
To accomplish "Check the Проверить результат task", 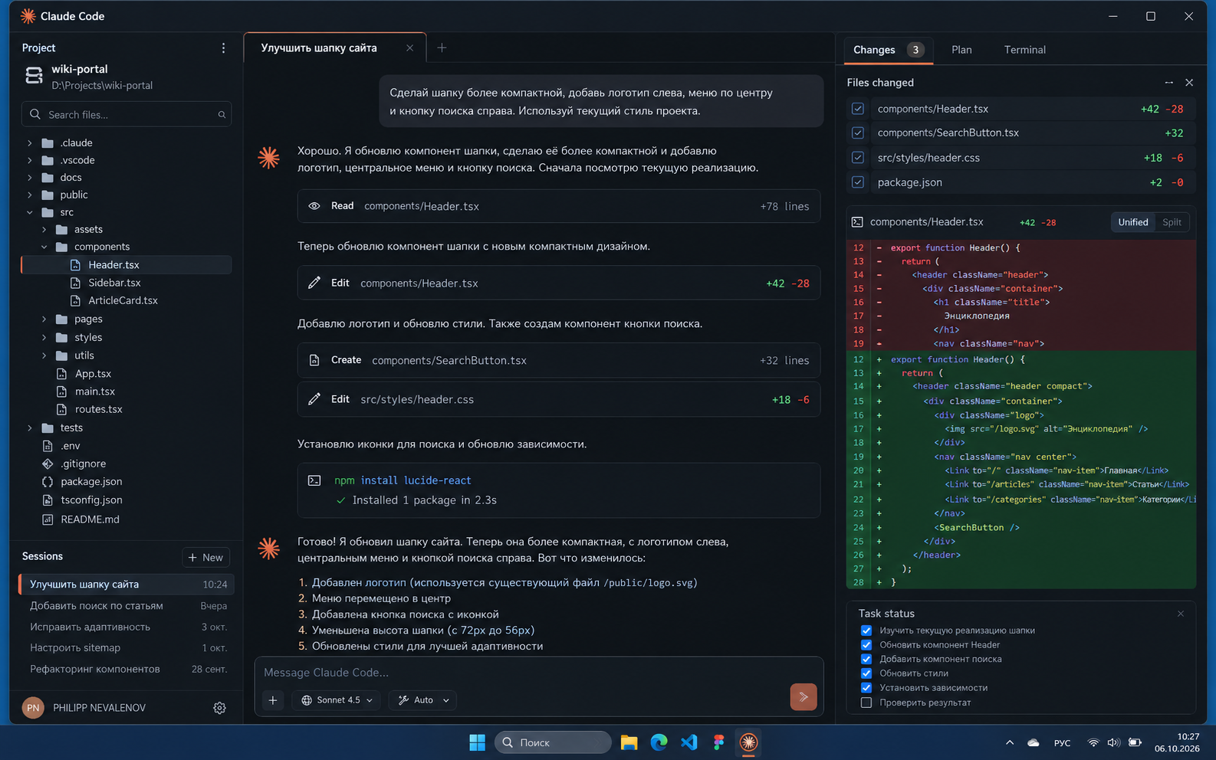I will [866, 703].
